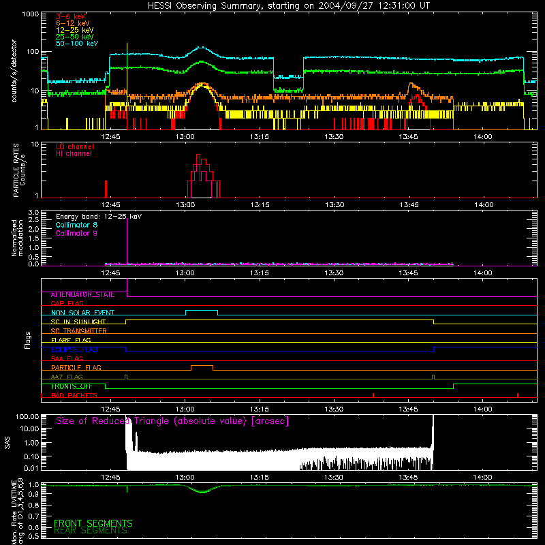Click the 'HI channel' legend label

click(74, 154)
